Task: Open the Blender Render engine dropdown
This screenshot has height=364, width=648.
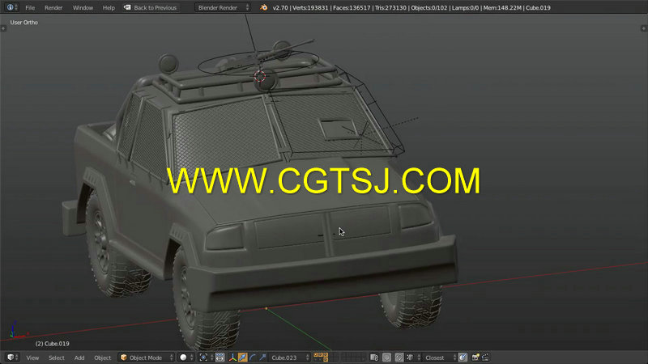Action: pyautogui.click(x=222, y=7)
